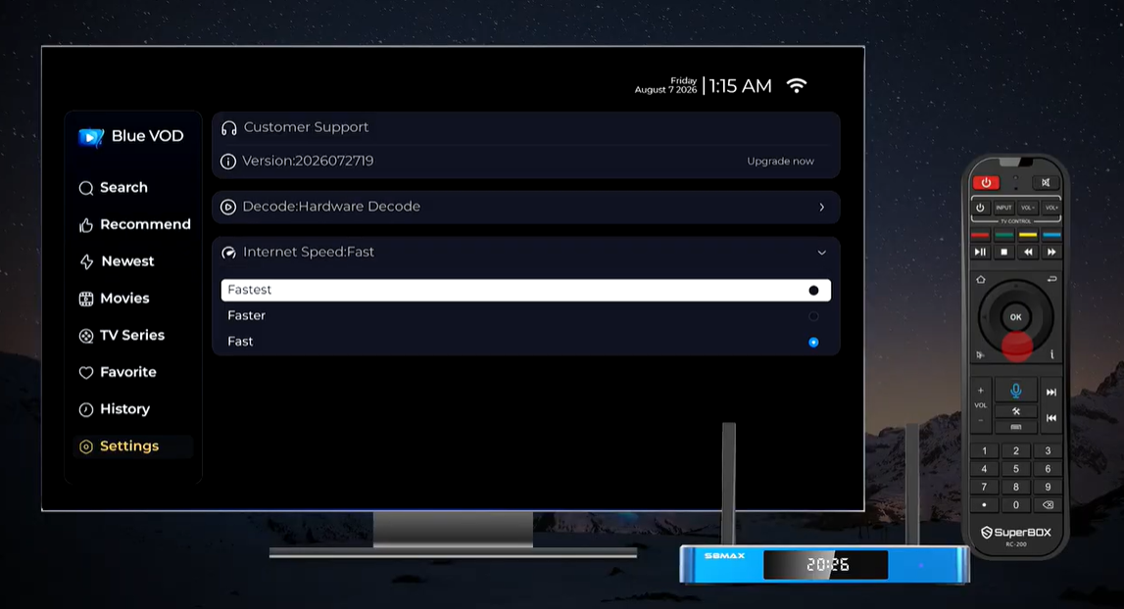Click the previous track button on remote
1124x609 pixels.
[1051, 418]
